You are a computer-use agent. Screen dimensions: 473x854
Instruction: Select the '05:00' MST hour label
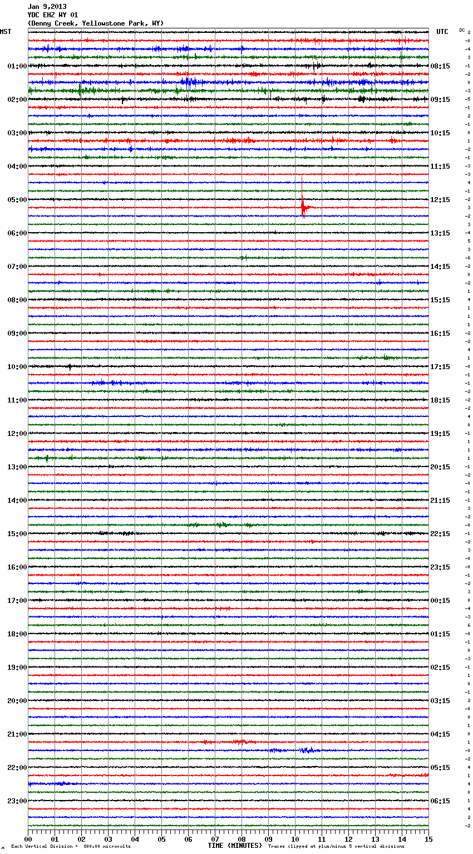17,200
